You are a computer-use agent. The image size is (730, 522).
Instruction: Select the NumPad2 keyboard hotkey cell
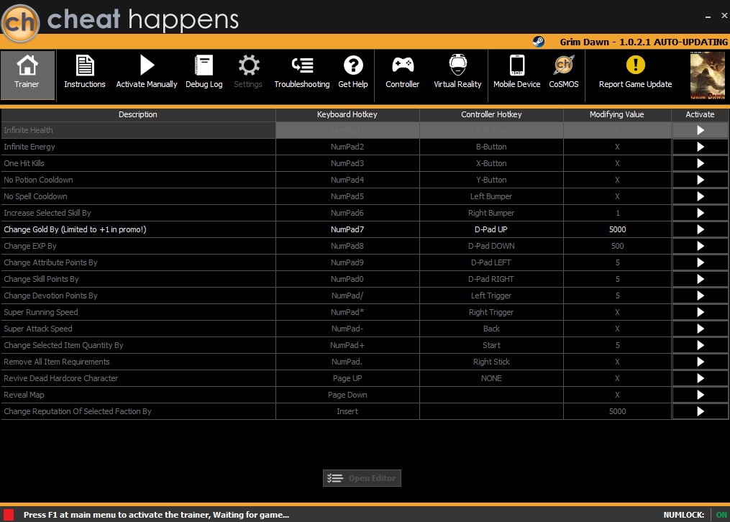coord(347,147)
